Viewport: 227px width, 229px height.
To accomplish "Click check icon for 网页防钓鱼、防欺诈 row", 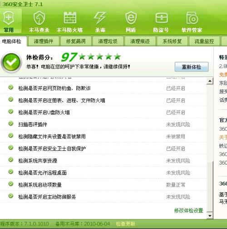I will point(11,87).
